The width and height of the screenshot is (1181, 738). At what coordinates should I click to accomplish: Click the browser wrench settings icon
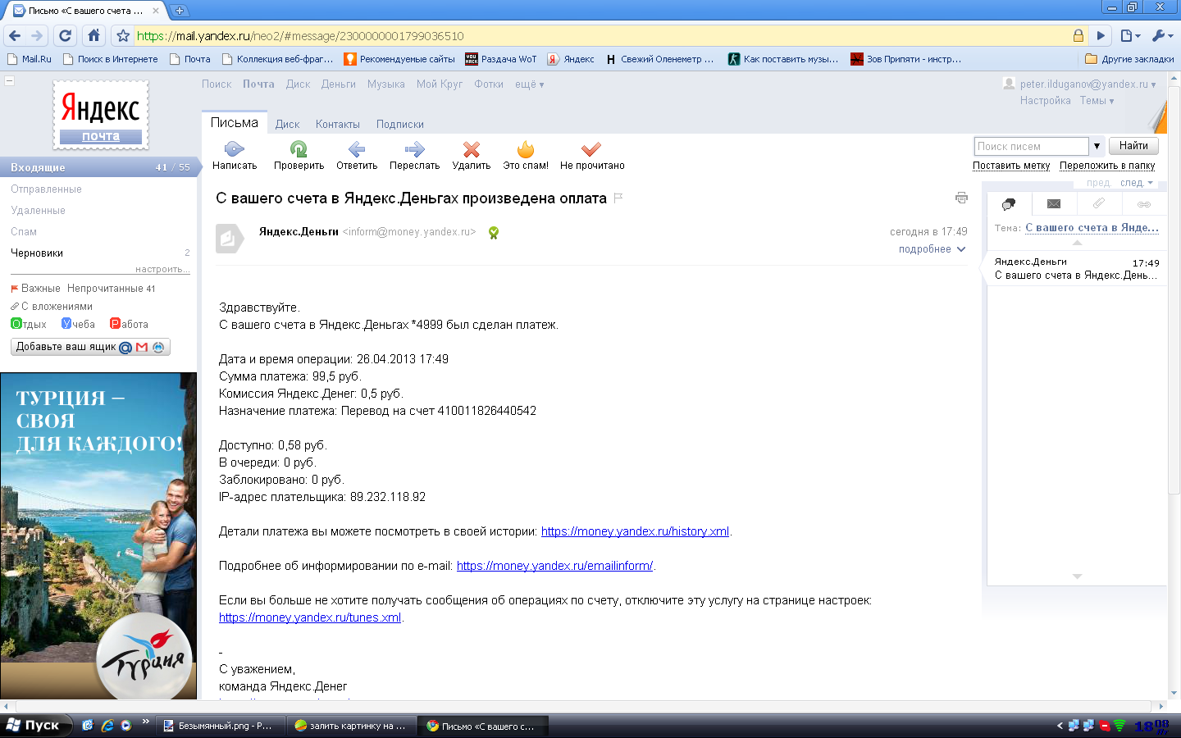(1162, 35)
